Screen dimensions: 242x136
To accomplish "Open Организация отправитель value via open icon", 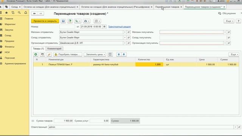I will pyautogui.click(x=129, y=43).
